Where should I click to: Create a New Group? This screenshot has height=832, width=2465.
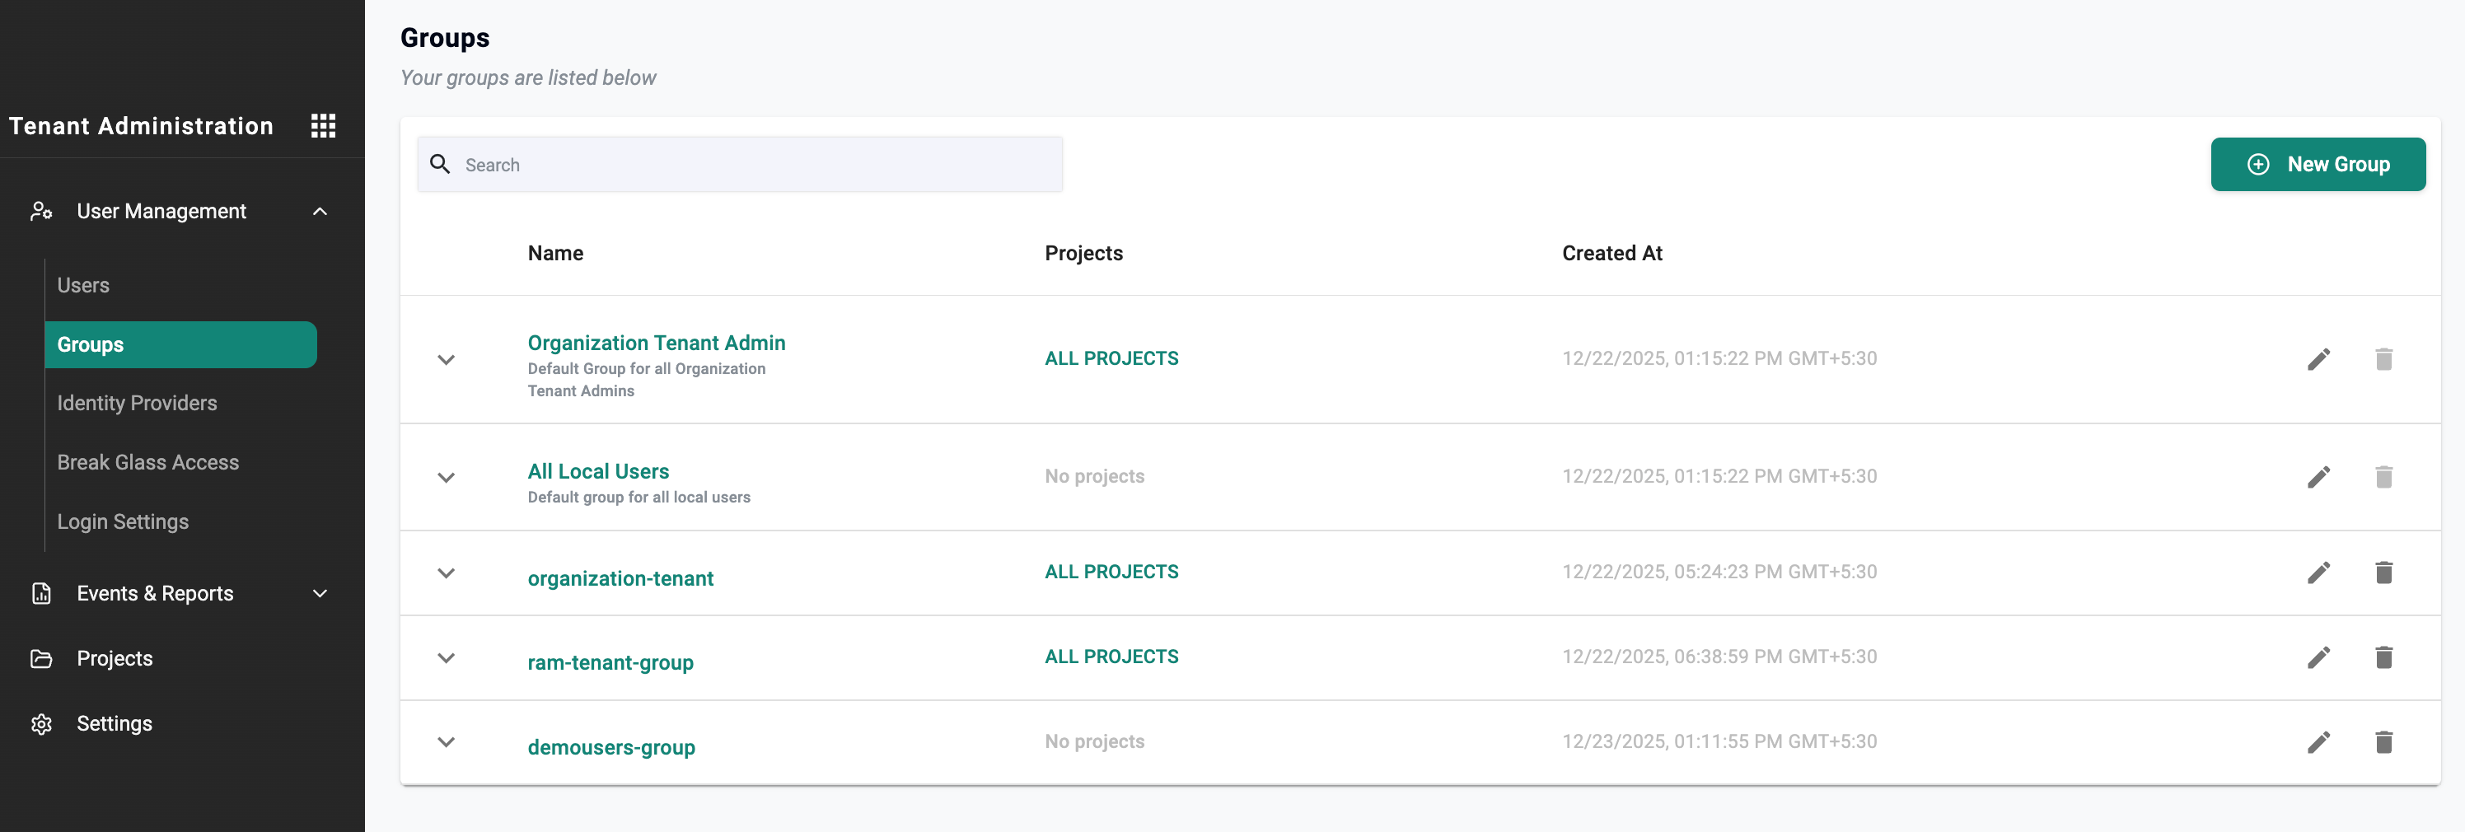2317,165
